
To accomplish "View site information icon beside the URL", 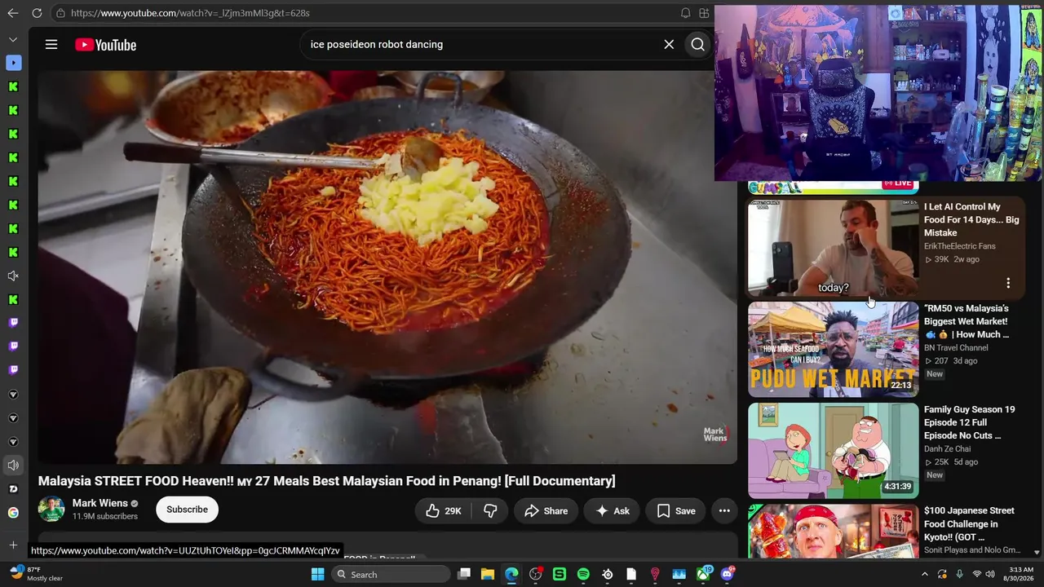I will pos(60,13).
